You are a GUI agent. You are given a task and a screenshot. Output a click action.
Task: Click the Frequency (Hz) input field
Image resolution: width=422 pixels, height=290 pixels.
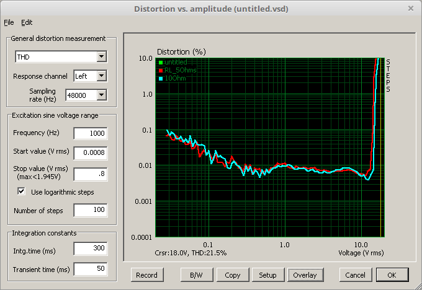[90, 133]
